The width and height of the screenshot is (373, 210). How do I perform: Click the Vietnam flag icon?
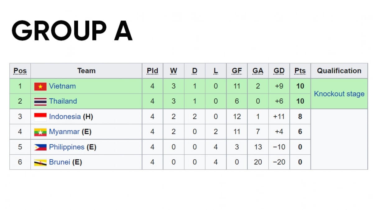(x=40, y=86)
